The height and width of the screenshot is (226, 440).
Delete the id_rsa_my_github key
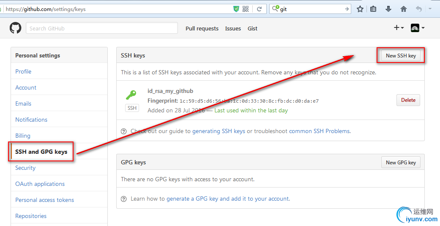[x=408, y=100]
